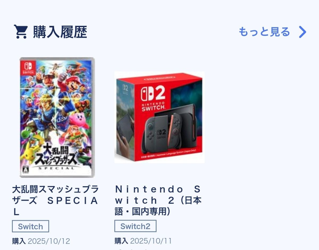Click the purchase date 2025/10/11
319x250 pixels.
coord(151,241)
